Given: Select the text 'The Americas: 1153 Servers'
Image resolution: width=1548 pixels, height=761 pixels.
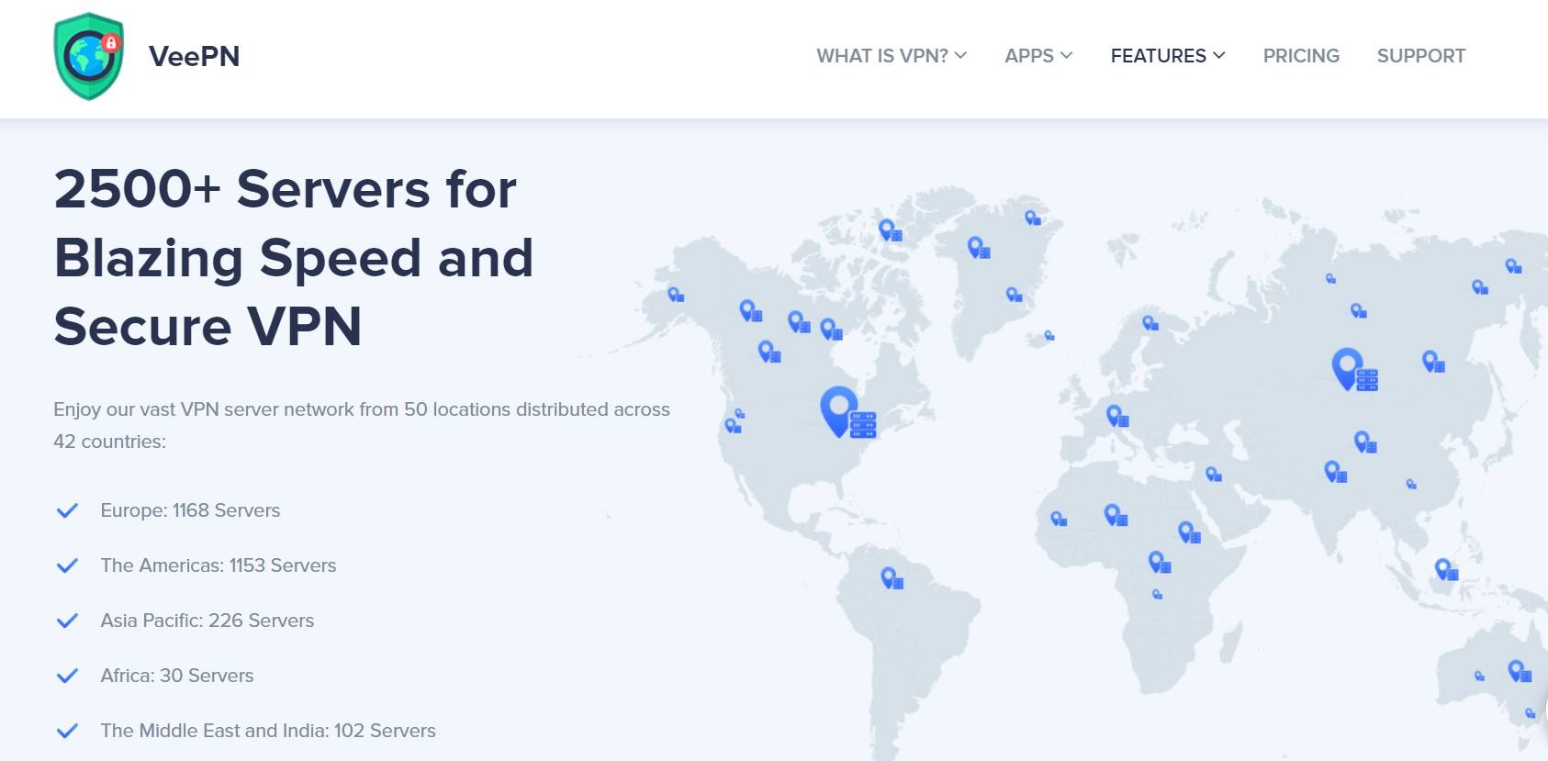Looking at the screenshot, I should point(219,565).
